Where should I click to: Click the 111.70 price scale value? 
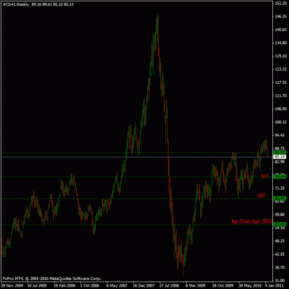point(281,96)
